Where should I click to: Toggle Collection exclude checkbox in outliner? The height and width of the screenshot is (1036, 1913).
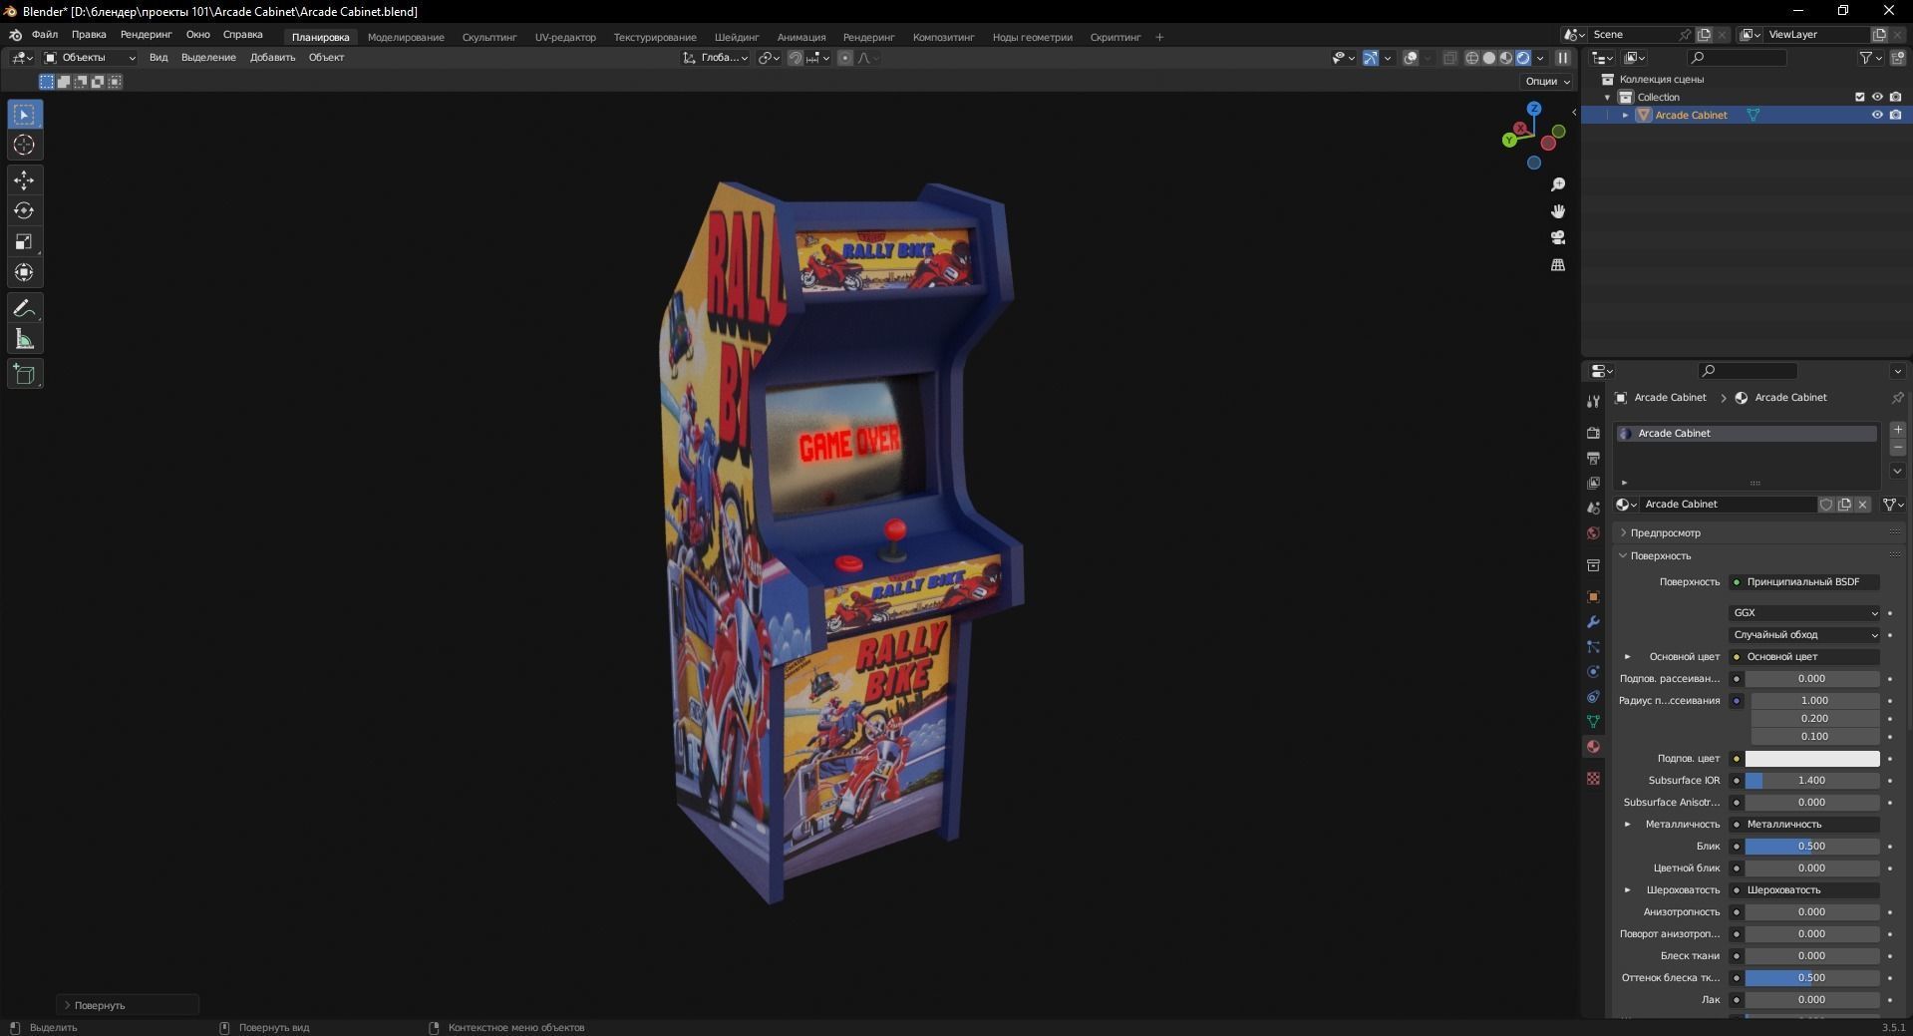(x=1859, y=97)
